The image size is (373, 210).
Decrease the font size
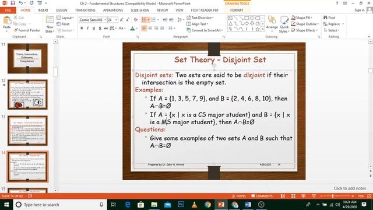(128, 20)
